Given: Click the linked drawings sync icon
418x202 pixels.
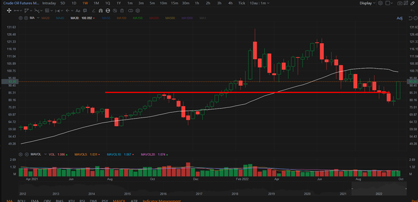Looking at the screenshot, I should point(130,11).
